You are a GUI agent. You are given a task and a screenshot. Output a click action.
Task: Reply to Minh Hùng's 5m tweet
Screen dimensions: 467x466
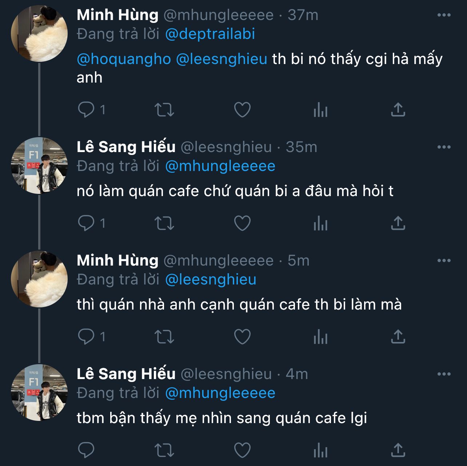pyautogui.click(x=87, y=336)
